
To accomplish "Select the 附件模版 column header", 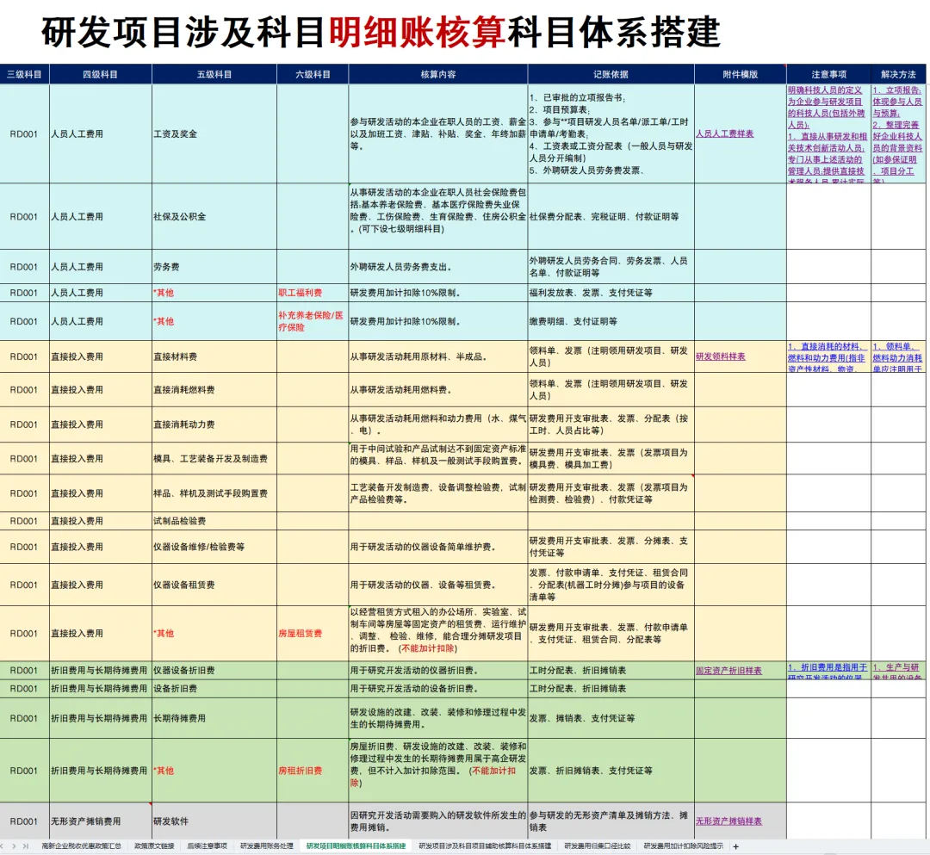I will click(x=741, y=74).
